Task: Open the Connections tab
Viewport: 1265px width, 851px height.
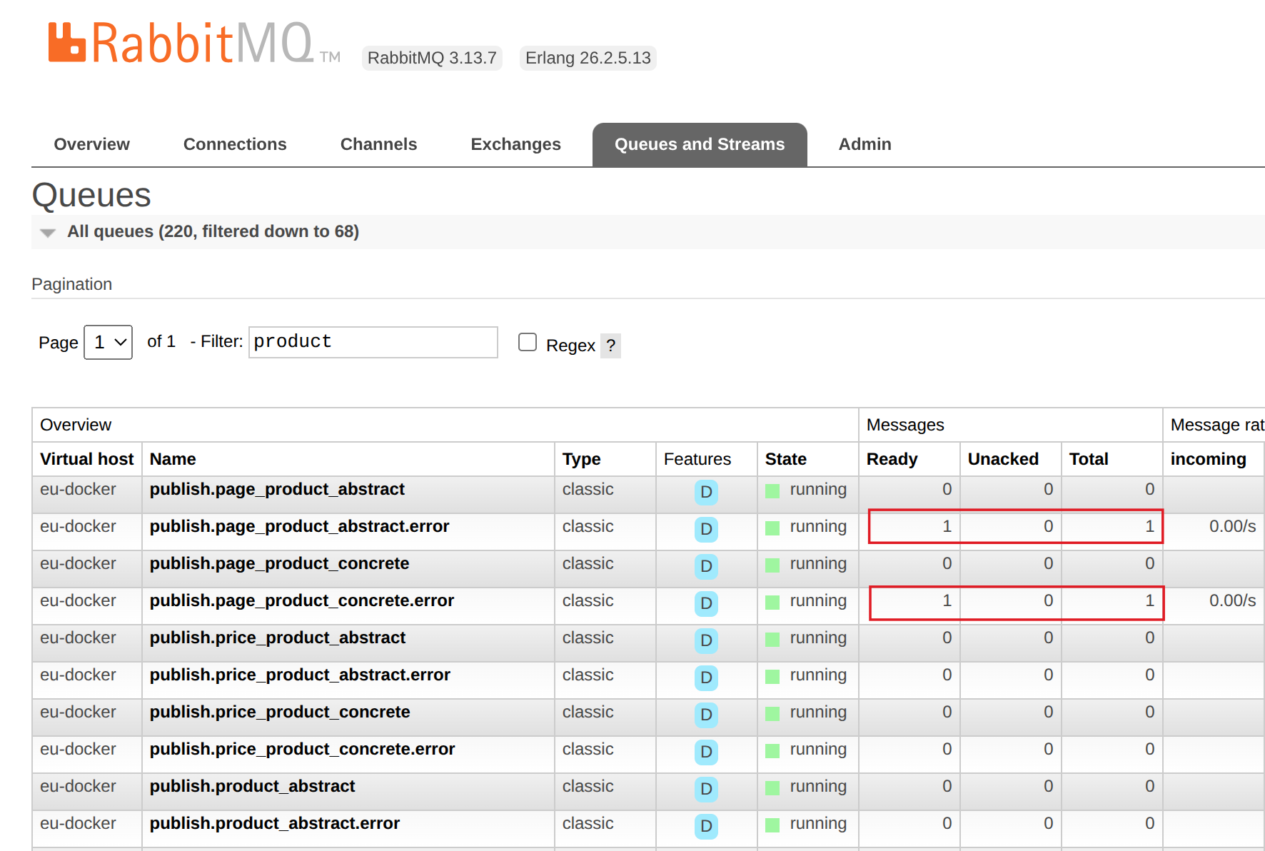Action: click(x=235, y=144)
